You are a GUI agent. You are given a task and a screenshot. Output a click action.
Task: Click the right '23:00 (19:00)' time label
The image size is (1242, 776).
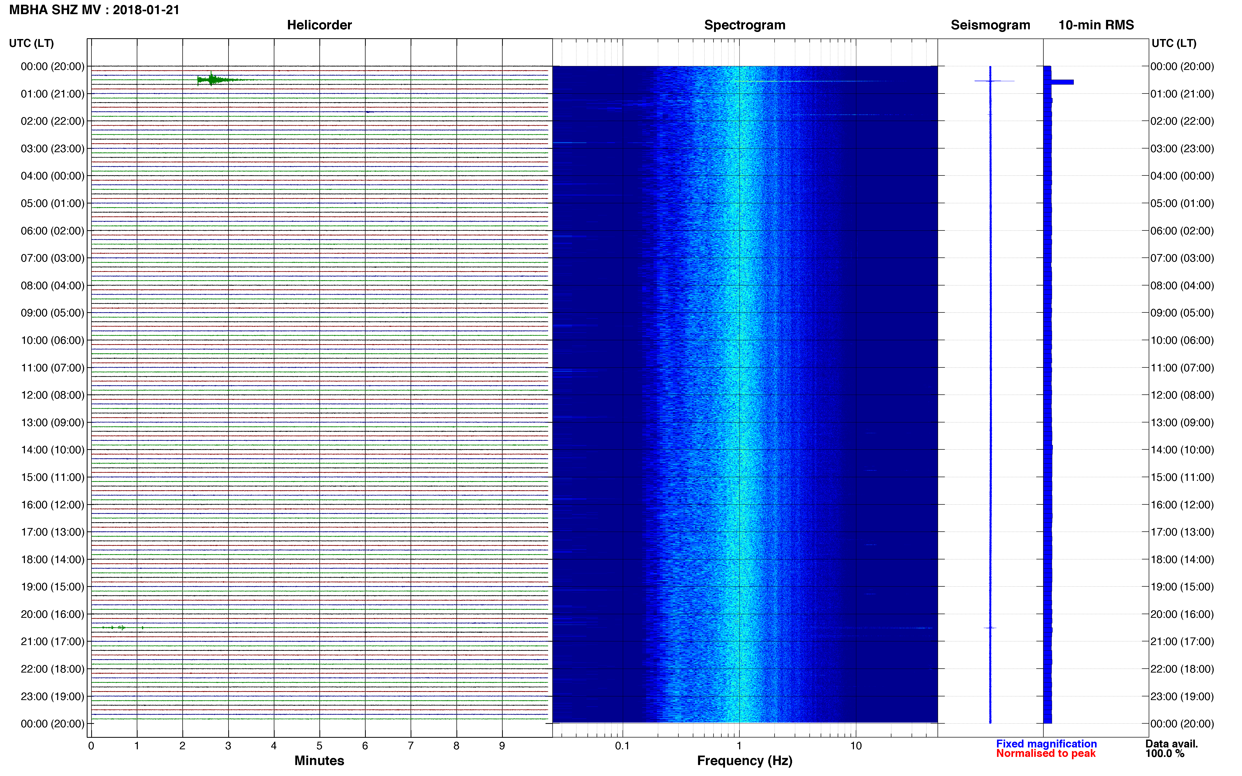pos(1182,696)
